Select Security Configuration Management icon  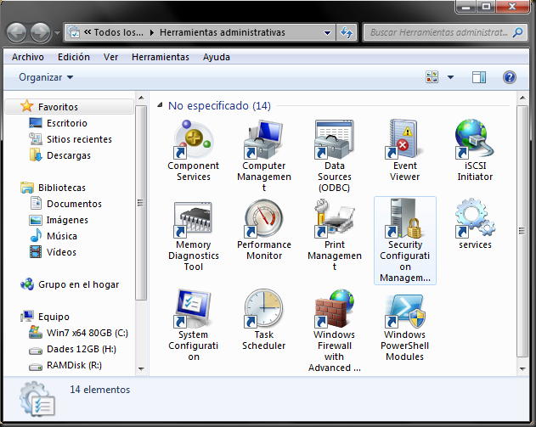point(404,219)
